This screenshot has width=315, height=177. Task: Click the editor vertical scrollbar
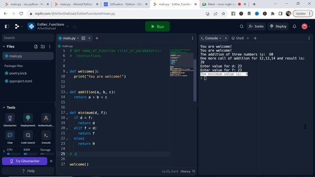(195, 80)
